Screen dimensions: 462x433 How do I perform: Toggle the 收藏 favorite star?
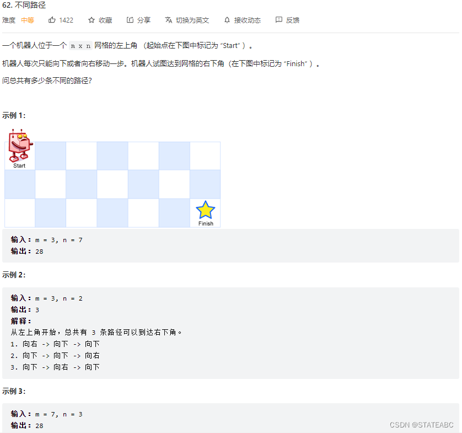pos(100,20)
